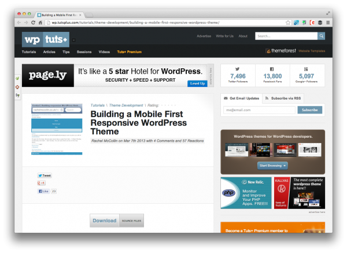Open Chrome hamburger menu
Screen dimensions: 347x253
pyautogui.click(x=328, y=23)
